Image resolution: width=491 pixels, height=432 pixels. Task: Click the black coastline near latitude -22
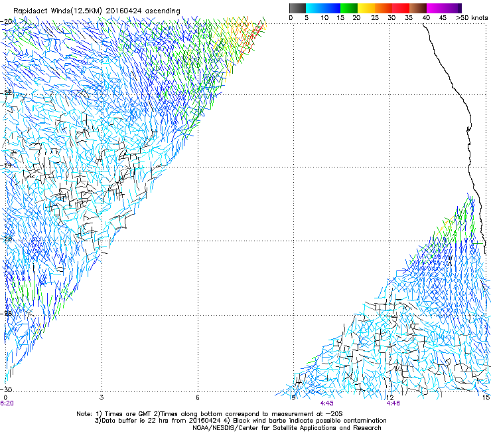pyautogui.click(x=458, y=94)
